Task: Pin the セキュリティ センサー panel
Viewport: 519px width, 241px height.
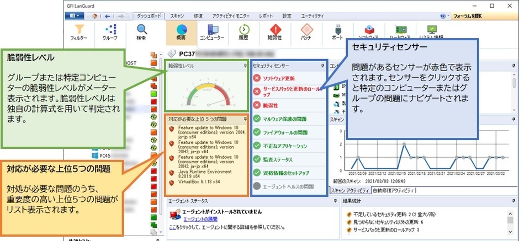Action: coord(322,66)
